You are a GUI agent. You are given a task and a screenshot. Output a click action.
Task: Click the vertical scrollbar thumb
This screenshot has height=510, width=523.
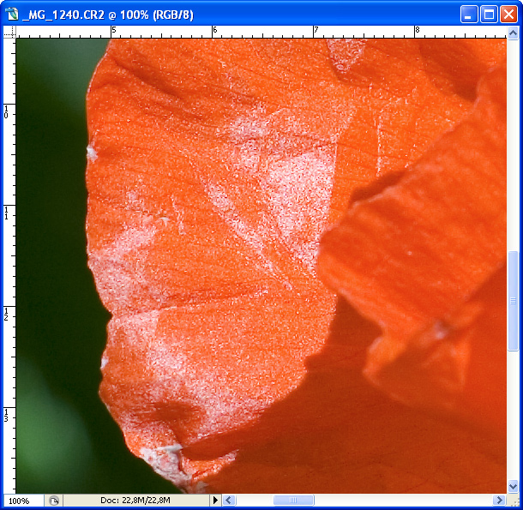point(513,301)
